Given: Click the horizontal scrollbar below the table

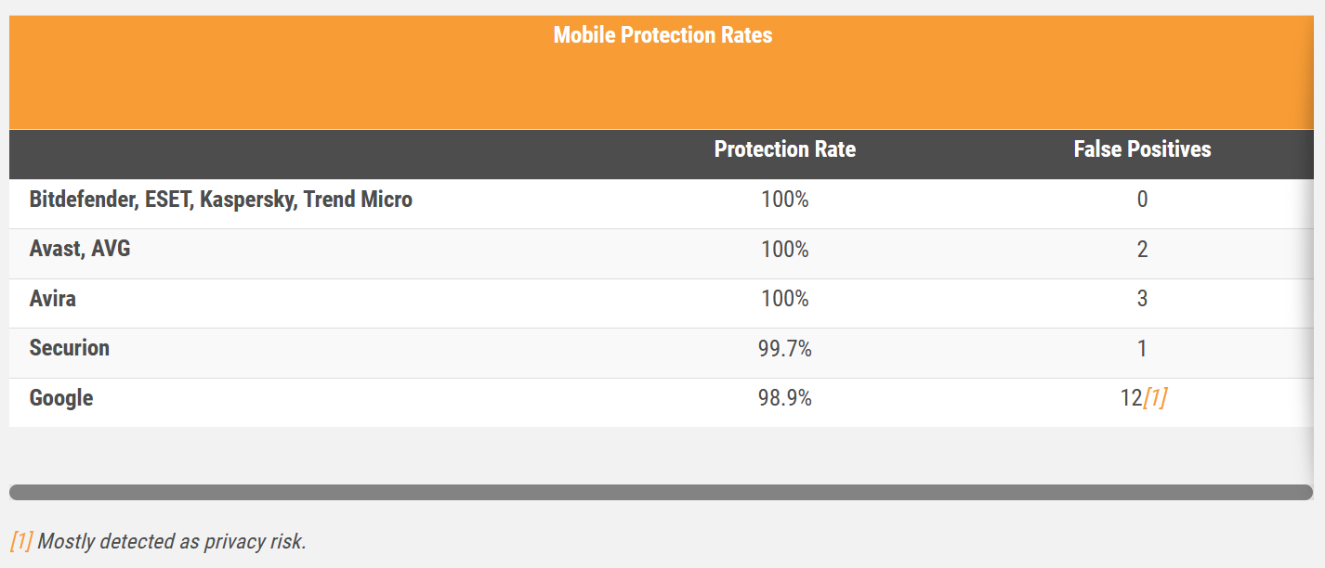Looking at the screenshot, I should (661, 492).
